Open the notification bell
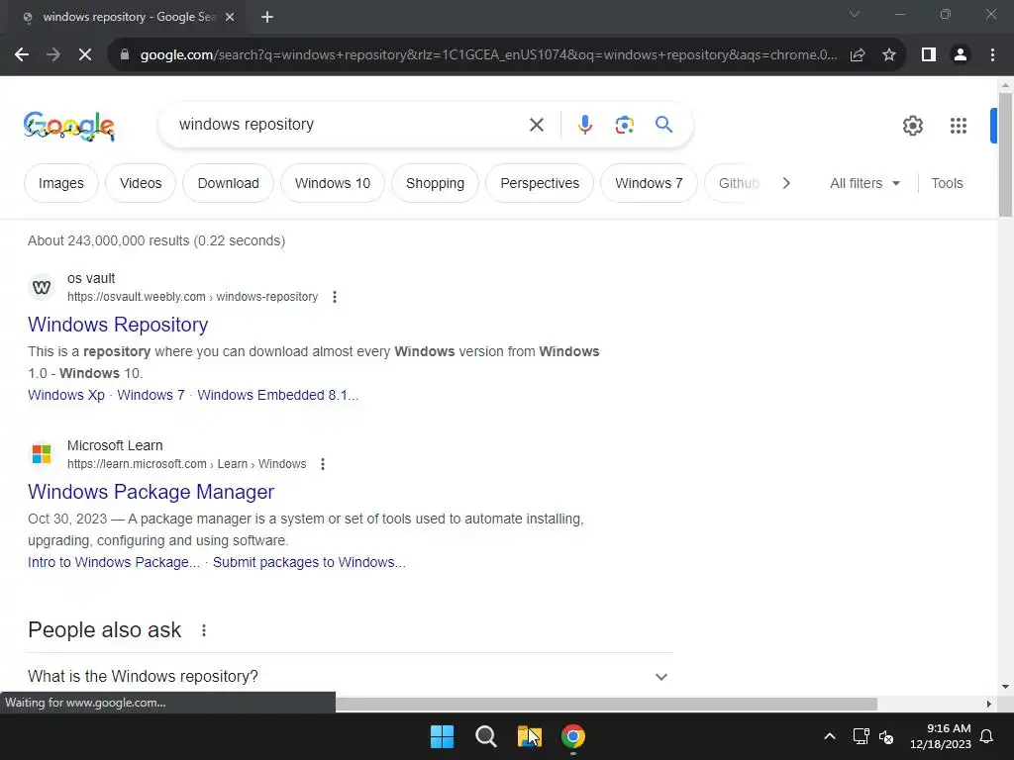Viewport: 1014px width, 760px height. pos(987,736)
